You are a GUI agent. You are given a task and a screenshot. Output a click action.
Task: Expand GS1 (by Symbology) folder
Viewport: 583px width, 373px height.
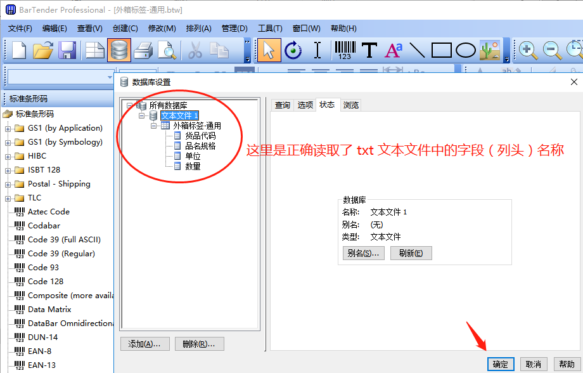[x=8, y=143]
